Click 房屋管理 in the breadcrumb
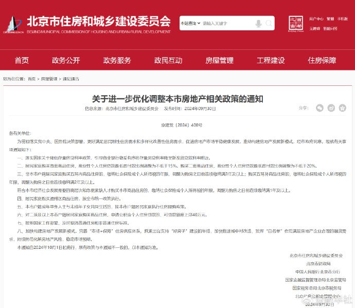Viewport: 355px width, 308px height. [49, 79]
